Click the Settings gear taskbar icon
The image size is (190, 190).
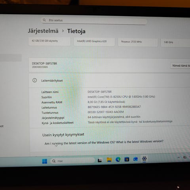pyautogui.click(x=144, y=158)
